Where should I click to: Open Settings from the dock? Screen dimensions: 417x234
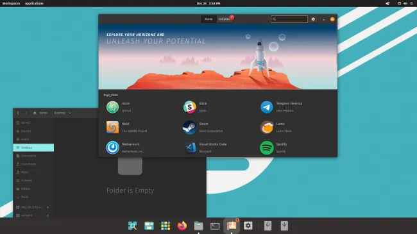[248, 226]
